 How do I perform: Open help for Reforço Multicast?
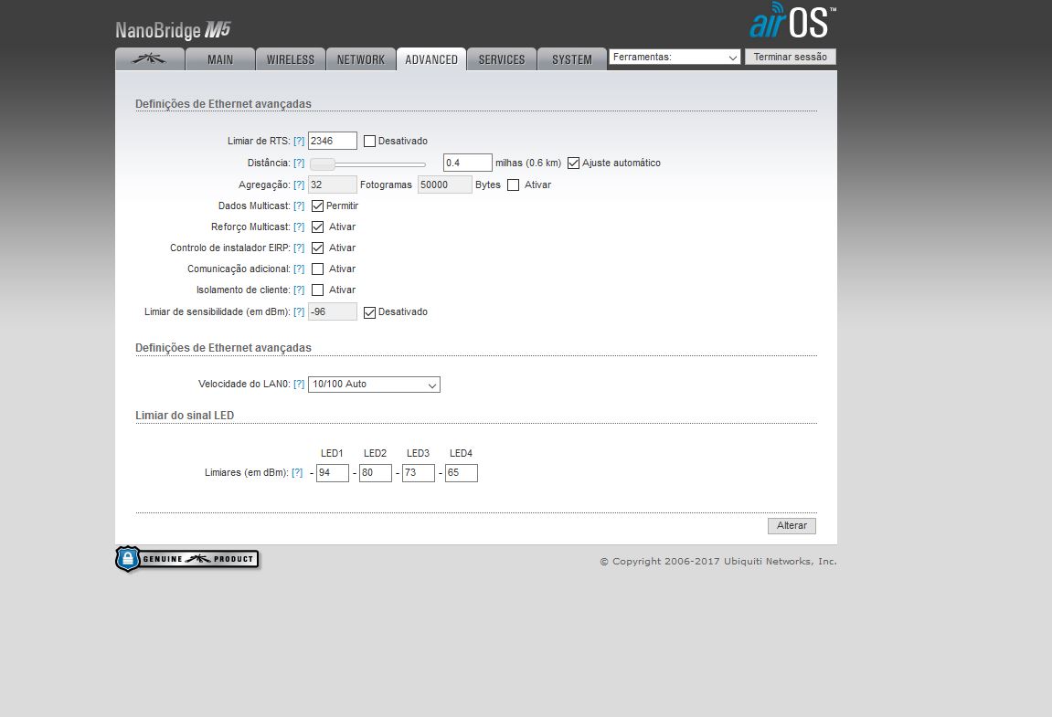(x=299, y=227)
